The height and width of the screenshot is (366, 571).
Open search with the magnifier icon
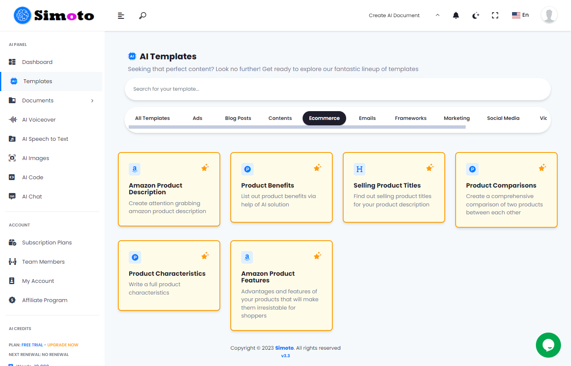(x=143, y=16)
